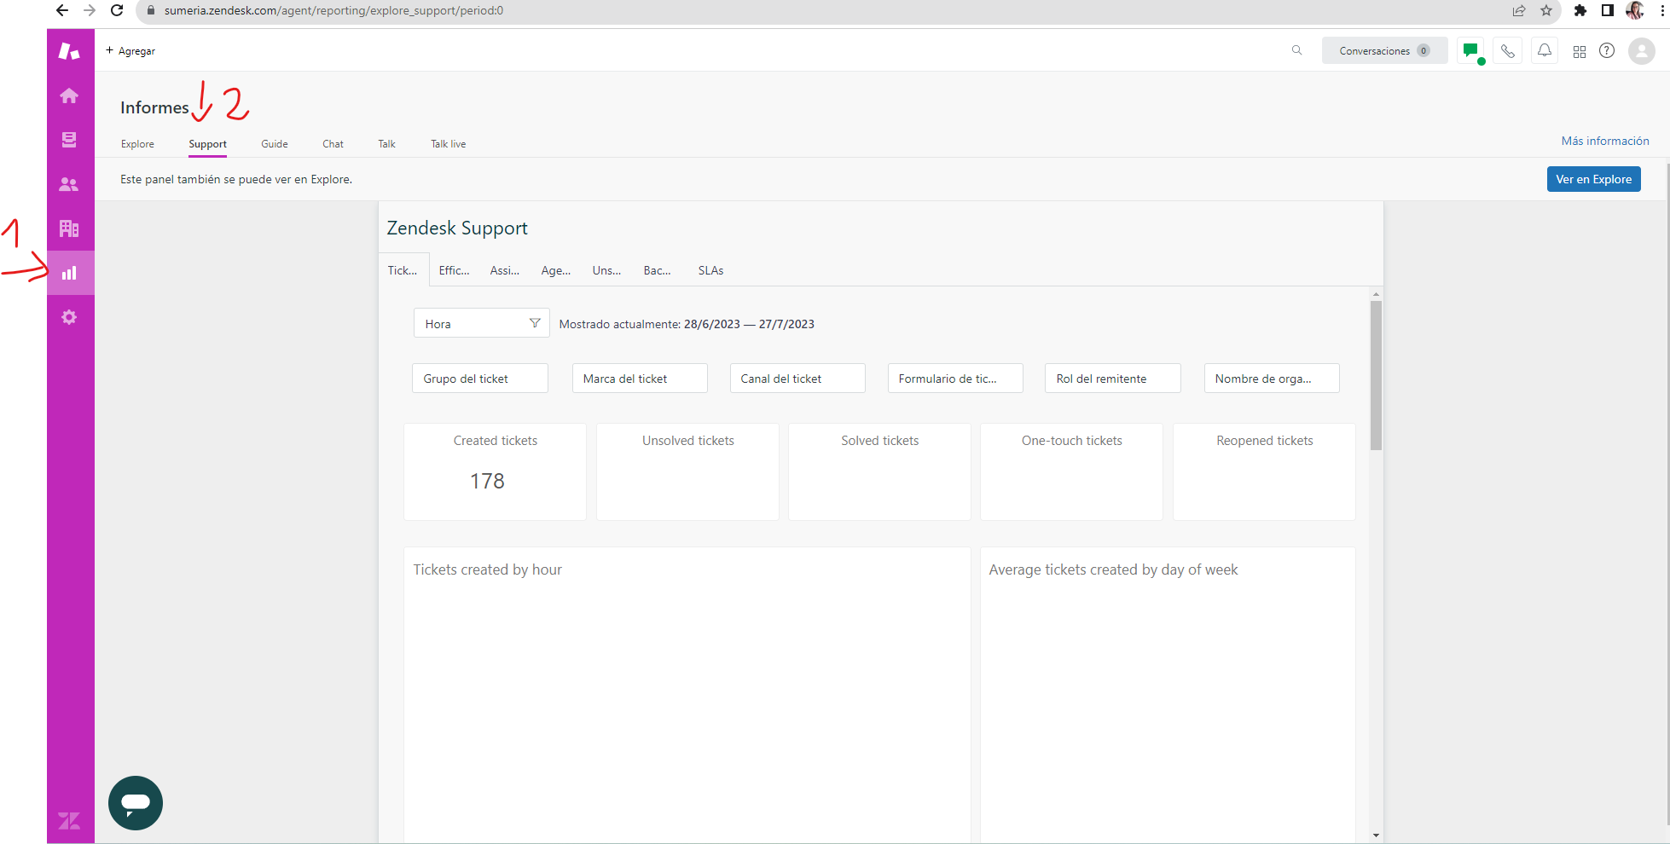Switch to the Guide tab
The image size is (1670, 844).
point(274,144)
